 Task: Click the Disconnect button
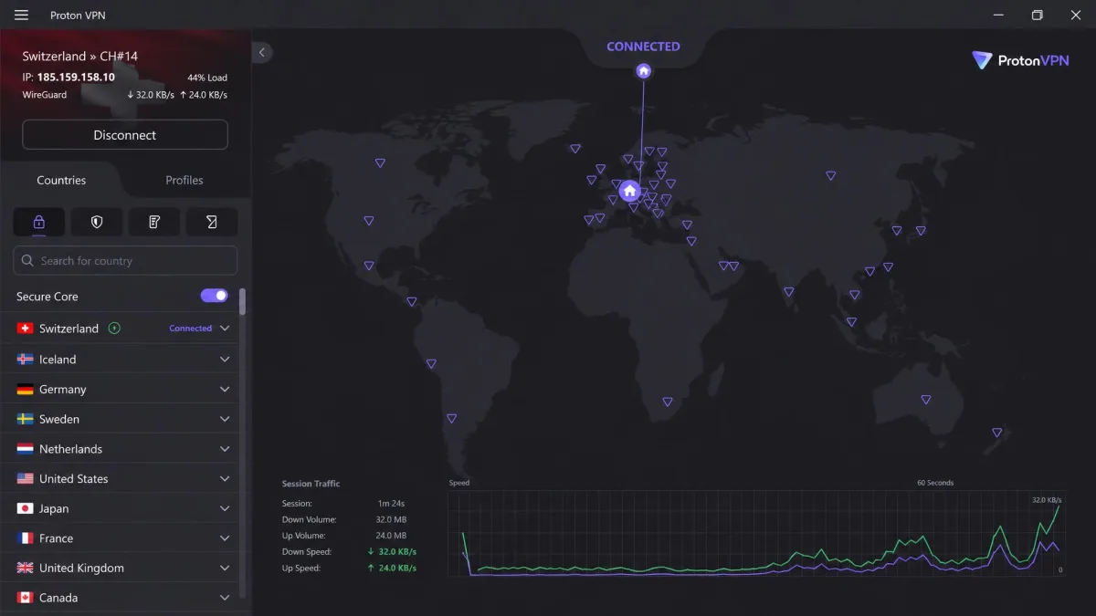point(125,135)
